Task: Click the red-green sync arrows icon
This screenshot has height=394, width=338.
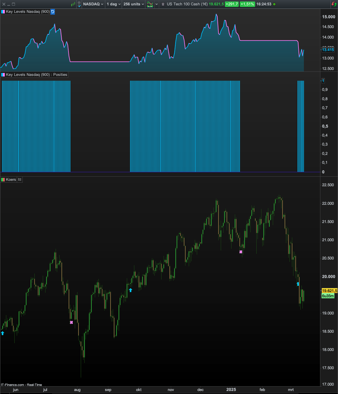Action: [x=334, y=4]
